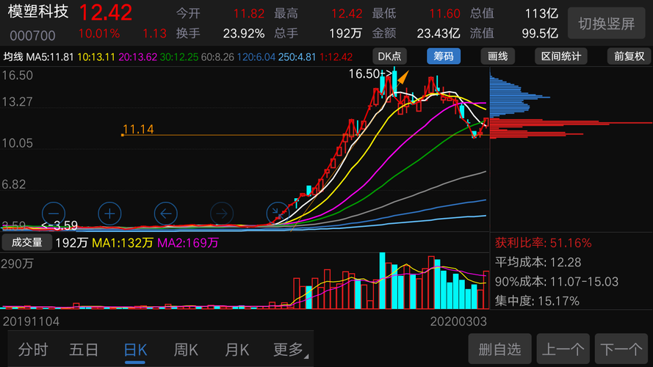Viewport: 653px width, 367px height.
Task: Select the 日K daily candlestick tab
Action: pyautogui.click(x=135, y=350)
